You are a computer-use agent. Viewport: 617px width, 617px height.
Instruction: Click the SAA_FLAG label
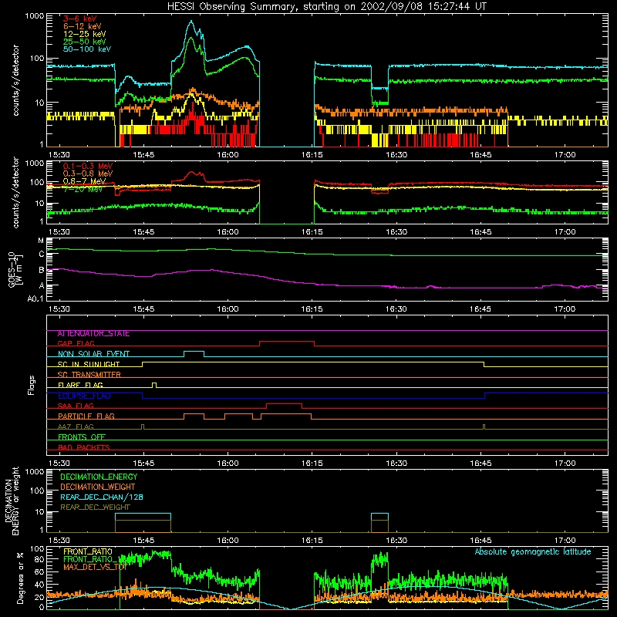[x=76, y=406]
